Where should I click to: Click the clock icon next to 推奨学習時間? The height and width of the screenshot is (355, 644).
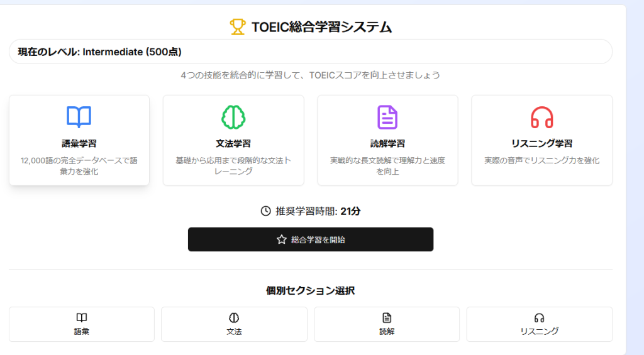click(265, 211)
